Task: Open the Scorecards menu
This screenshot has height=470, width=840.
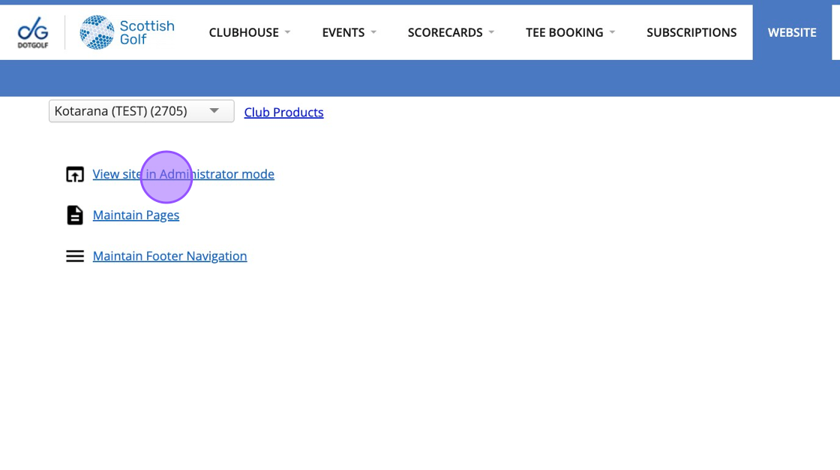Action: 451,33
